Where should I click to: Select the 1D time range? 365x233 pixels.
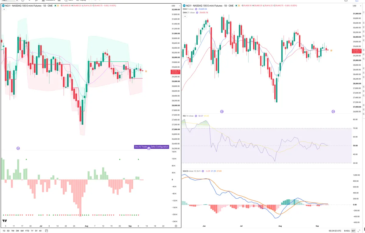coord(4,231)
